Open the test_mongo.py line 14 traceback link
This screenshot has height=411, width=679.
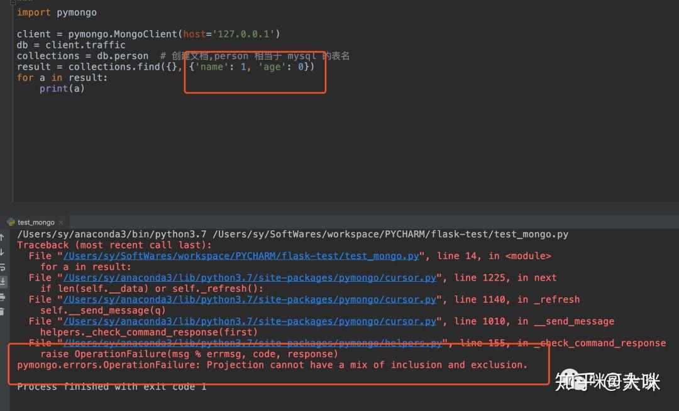[x=241, y=256]
